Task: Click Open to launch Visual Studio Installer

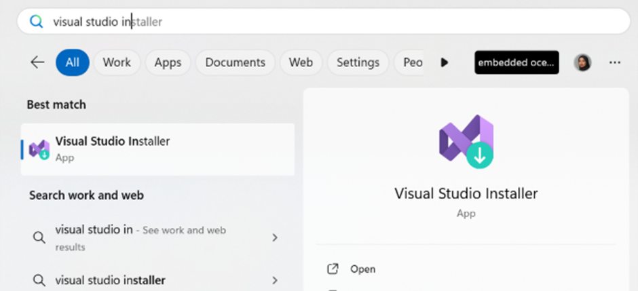Action: [362, 269]
